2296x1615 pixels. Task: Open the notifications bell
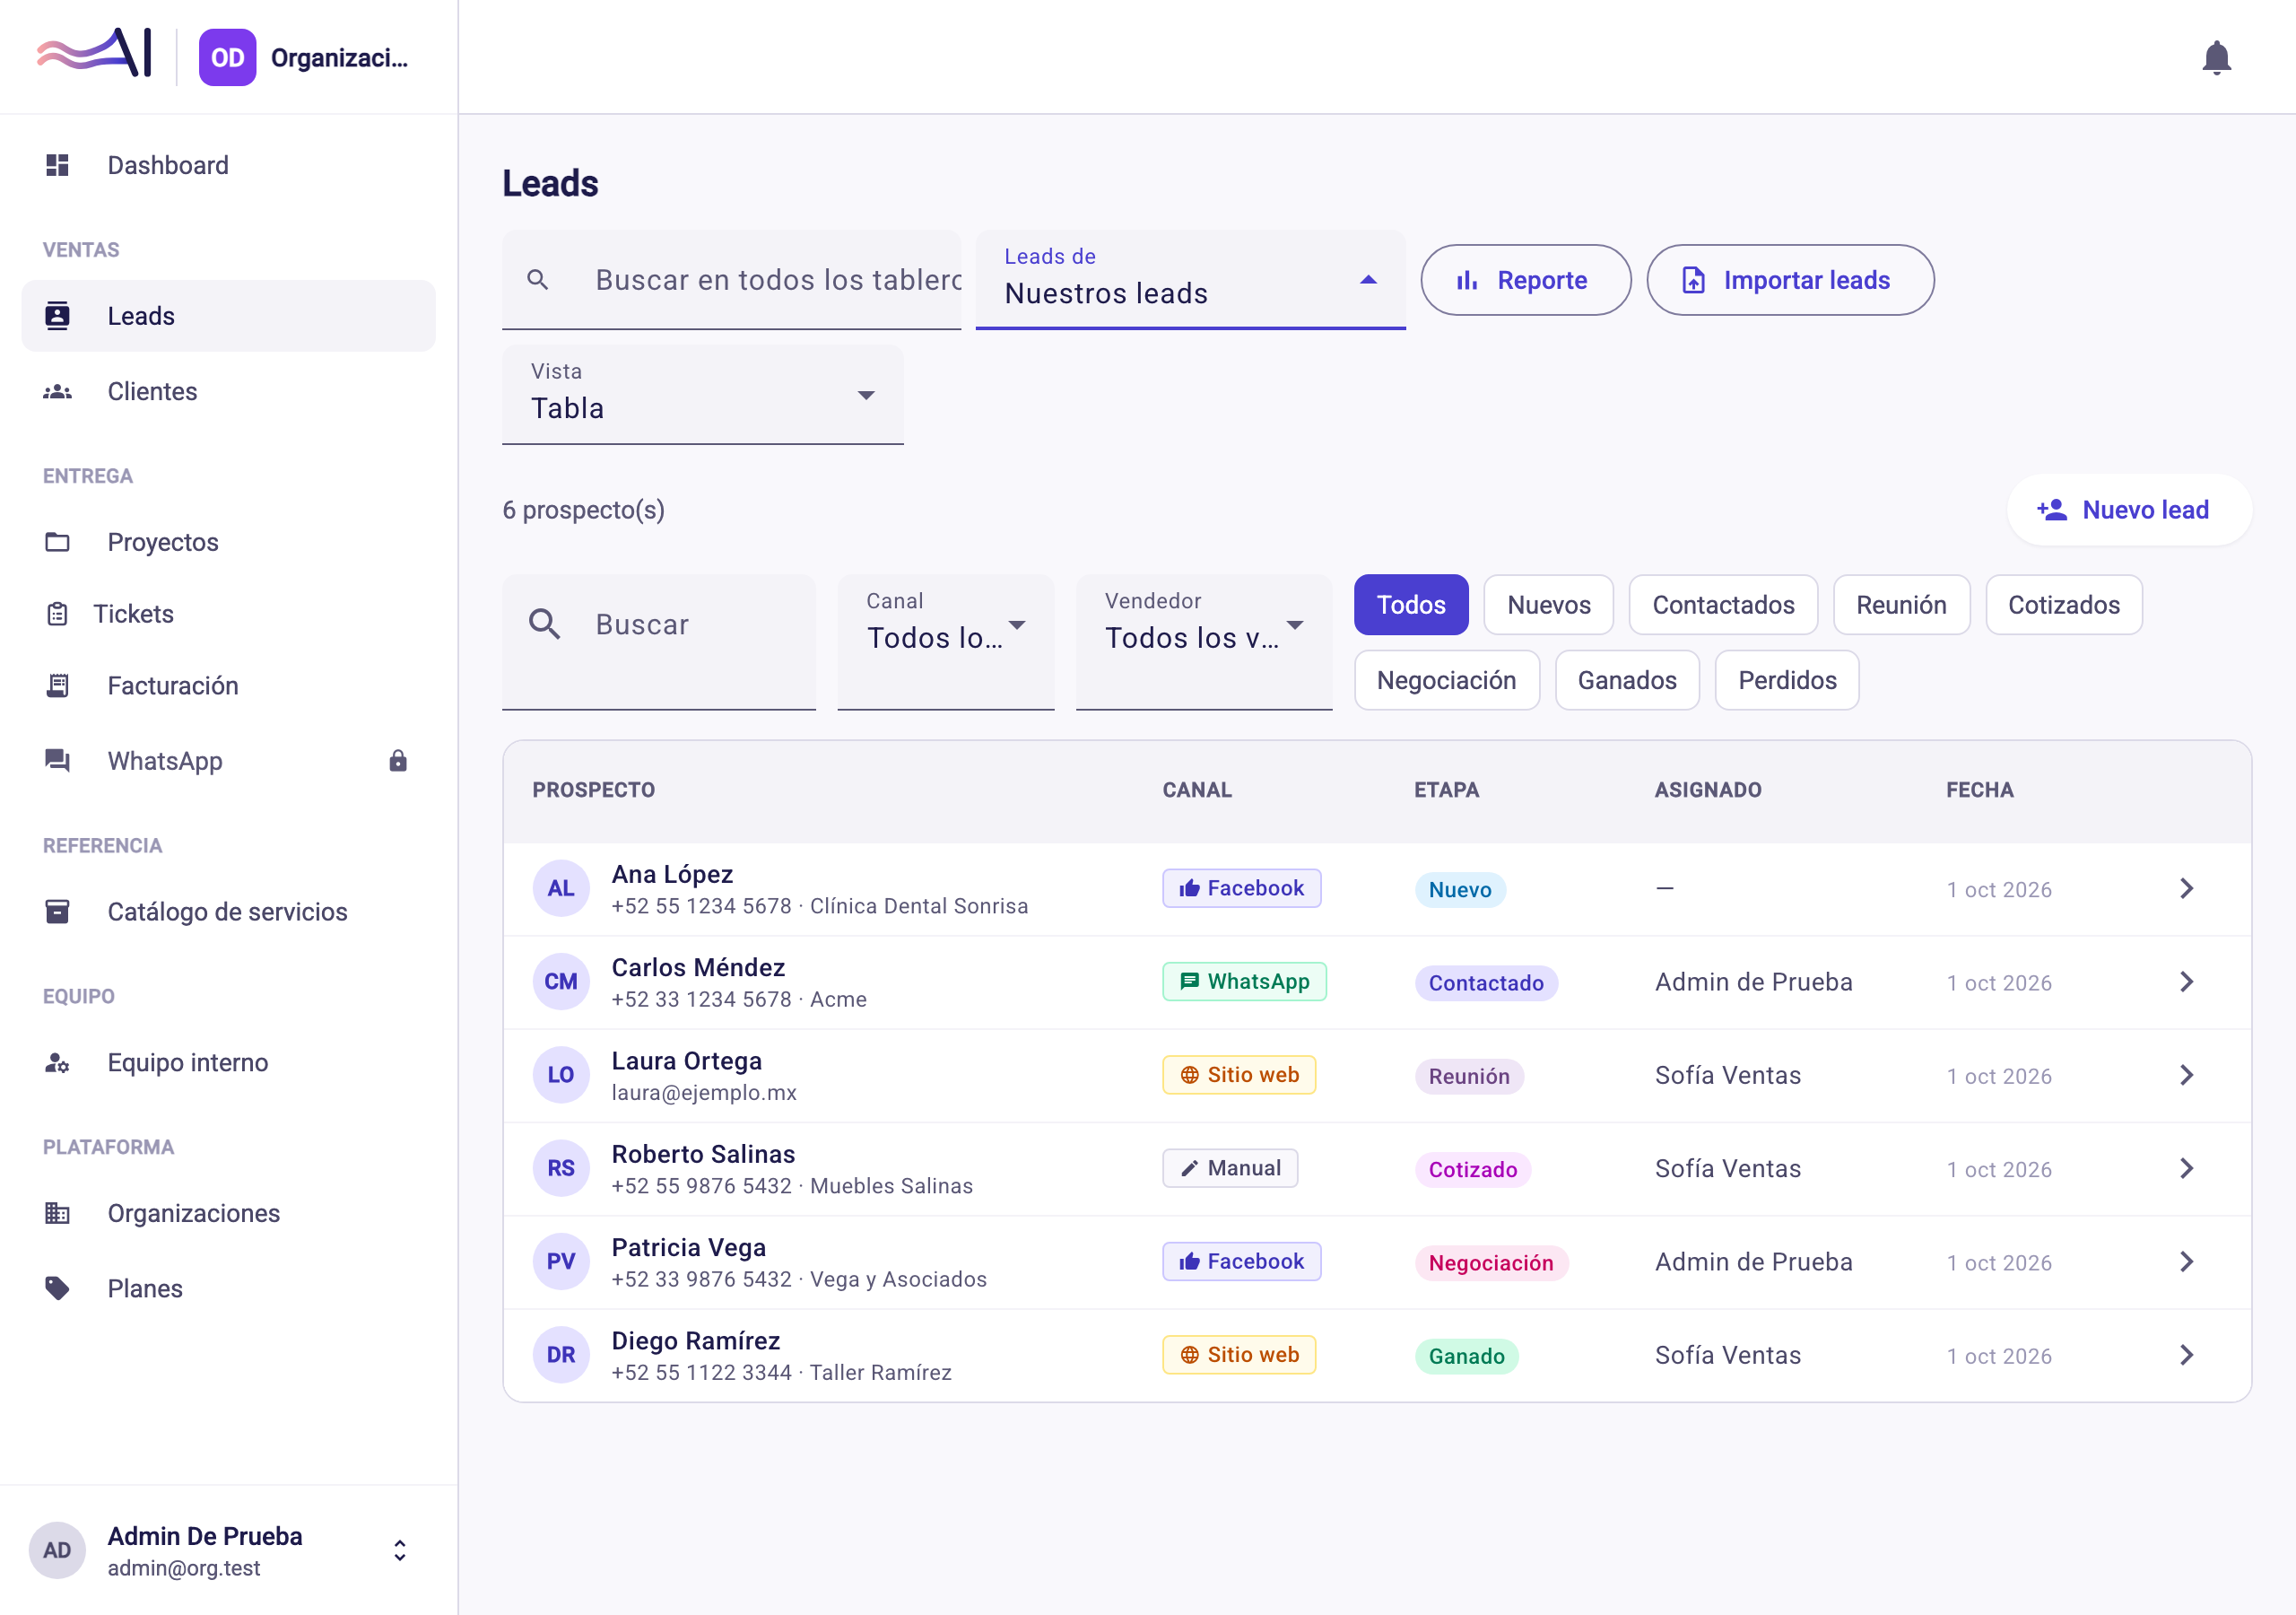click(2216, 57)
